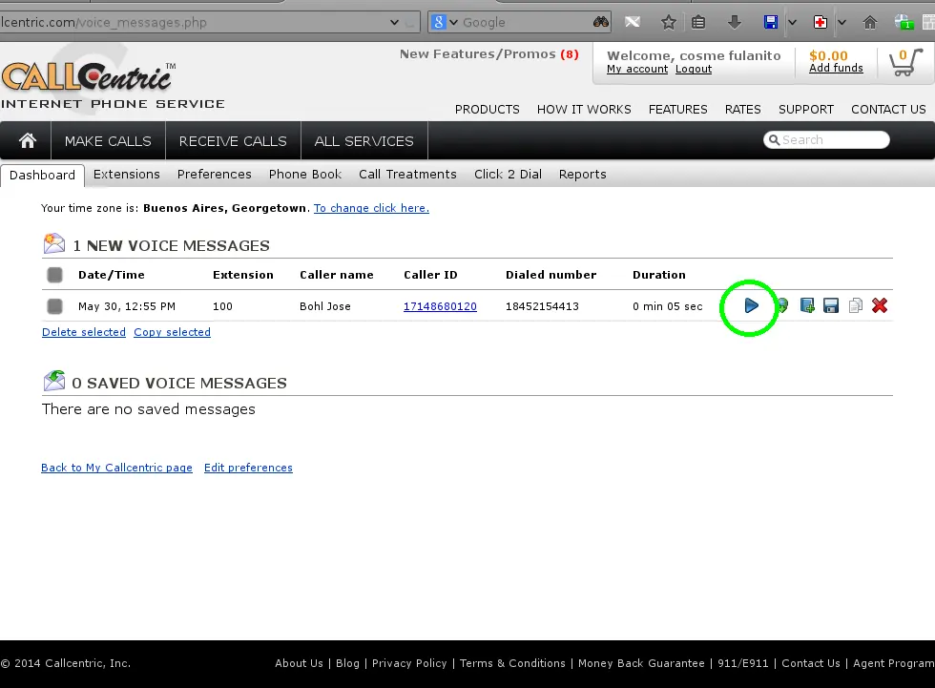Click the magnifier icon in the site search box
This screenshot has height=688, width=935.
point(774,140)
